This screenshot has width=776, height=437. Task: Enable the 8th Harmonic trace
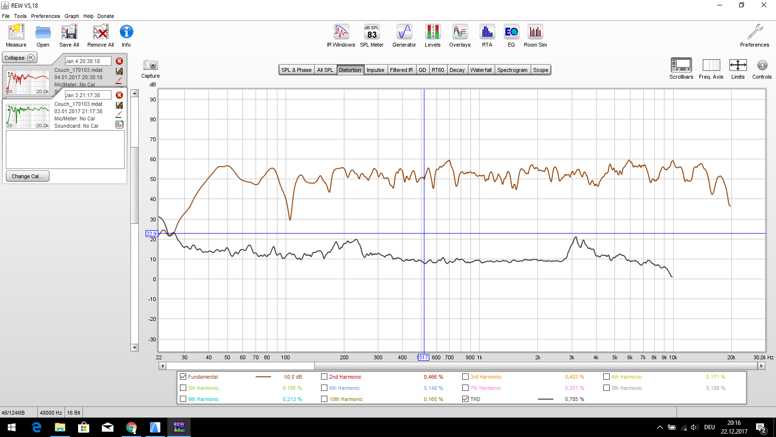point(606,388)
